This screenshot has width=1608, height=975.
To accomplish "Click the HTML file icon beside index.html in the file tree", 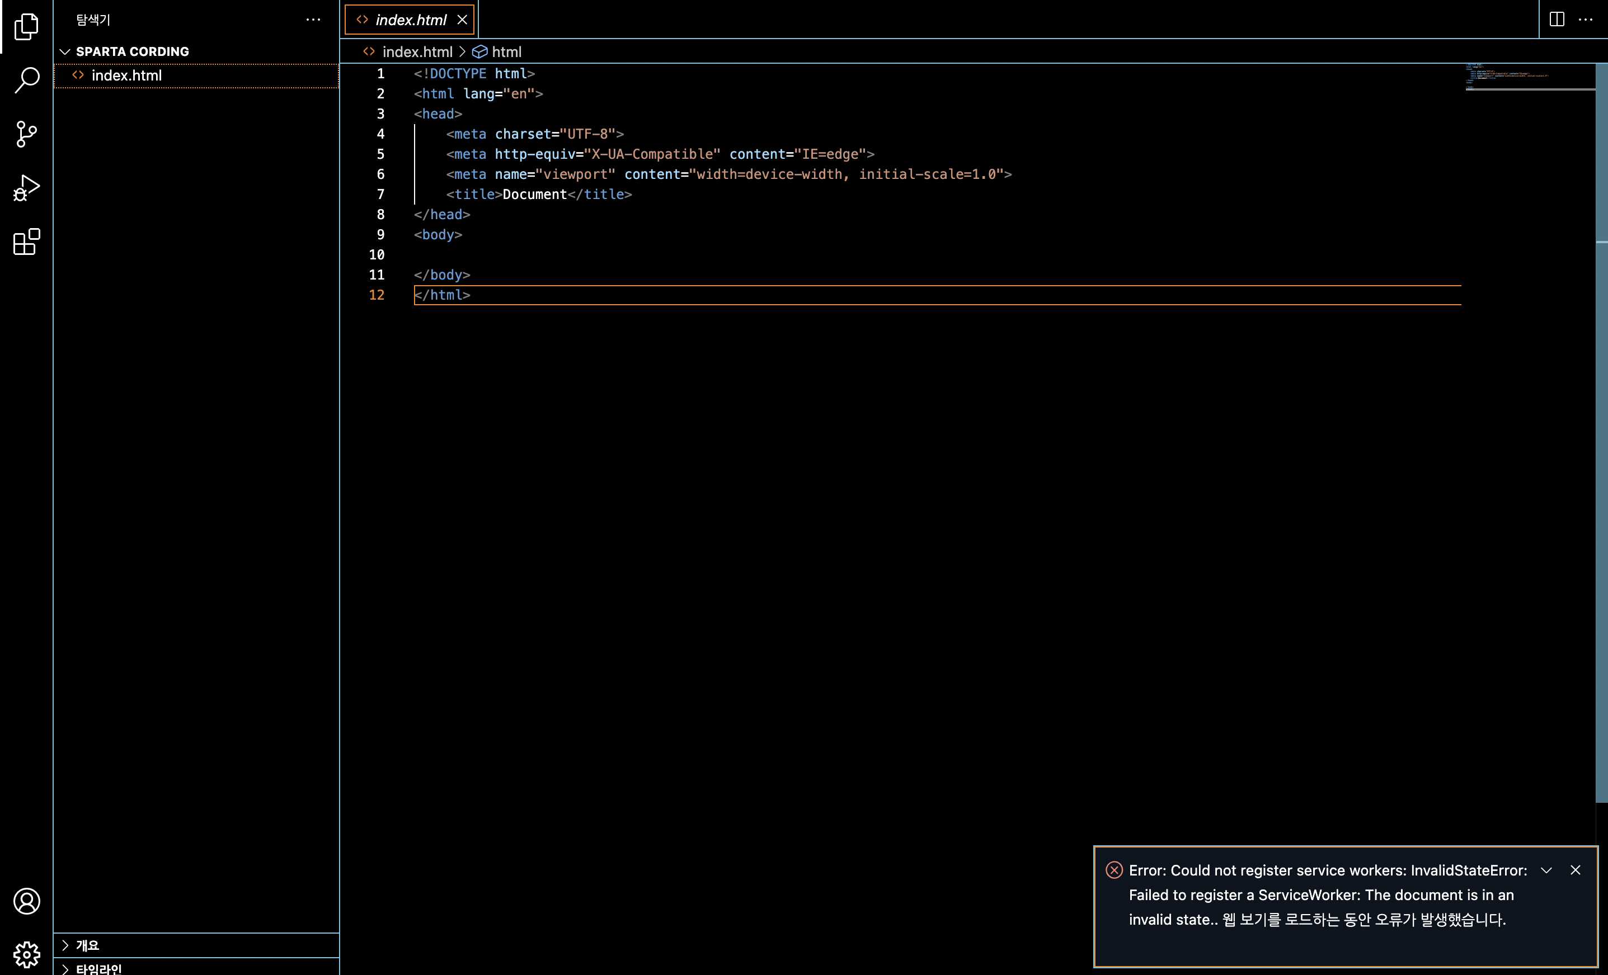I will (x=78, y=75).
